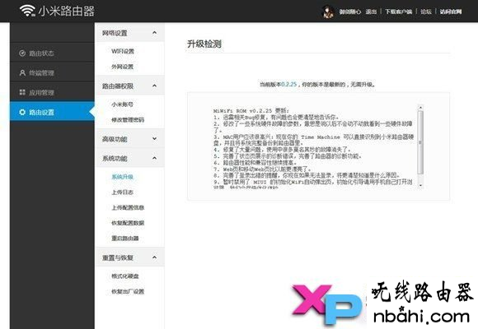478x329 pixels.
Task: Click the 高级功能 section header
Action: pos(130,139)
